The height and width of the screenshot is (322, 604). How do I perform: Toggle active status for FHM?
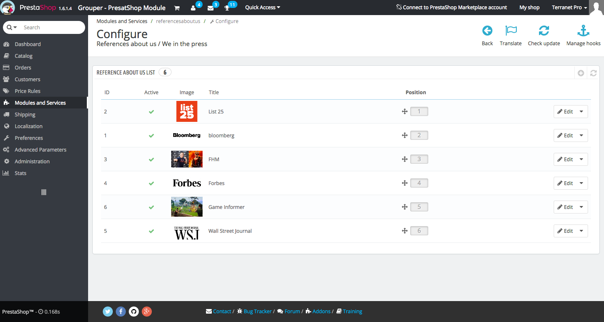[x=151, y=160]
